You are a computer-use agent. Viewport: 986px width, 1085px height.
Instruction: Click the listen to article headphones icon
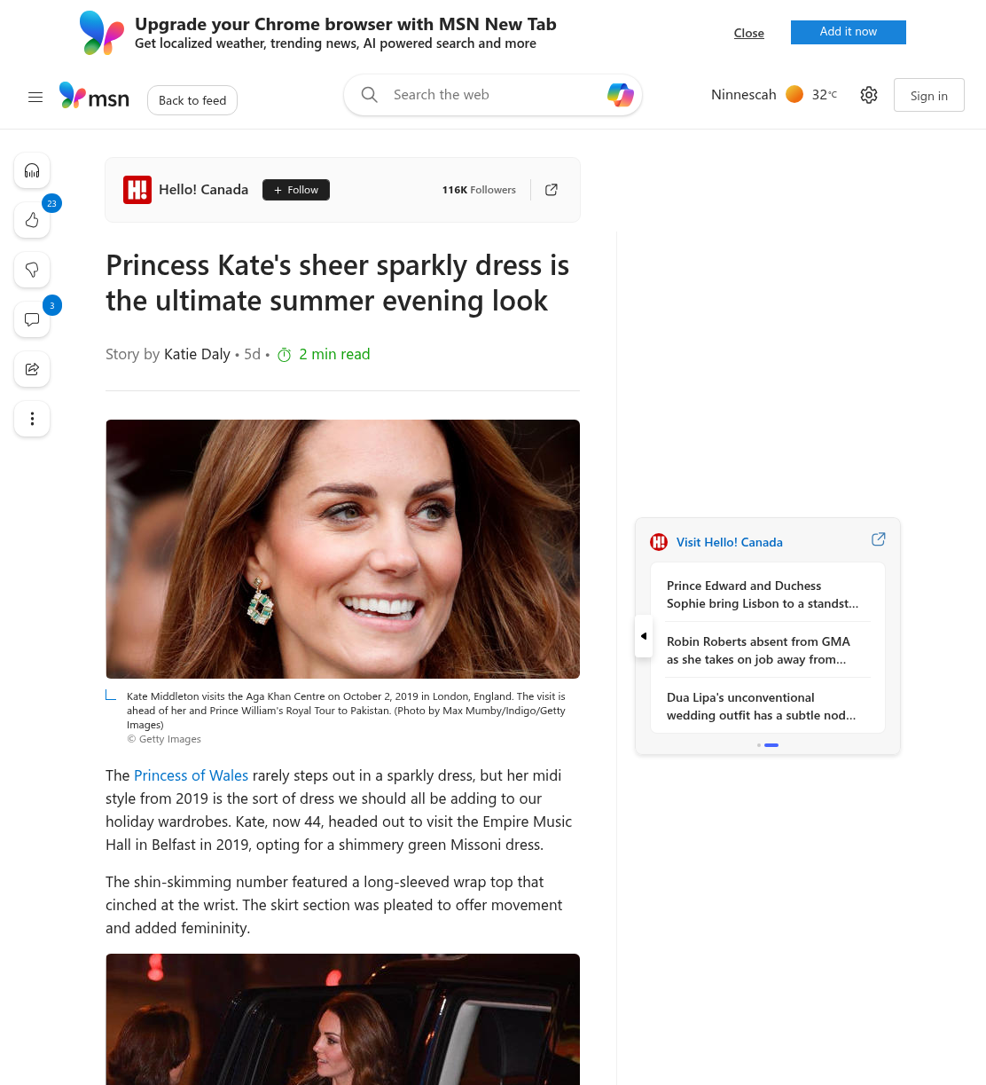coord(32,170)
